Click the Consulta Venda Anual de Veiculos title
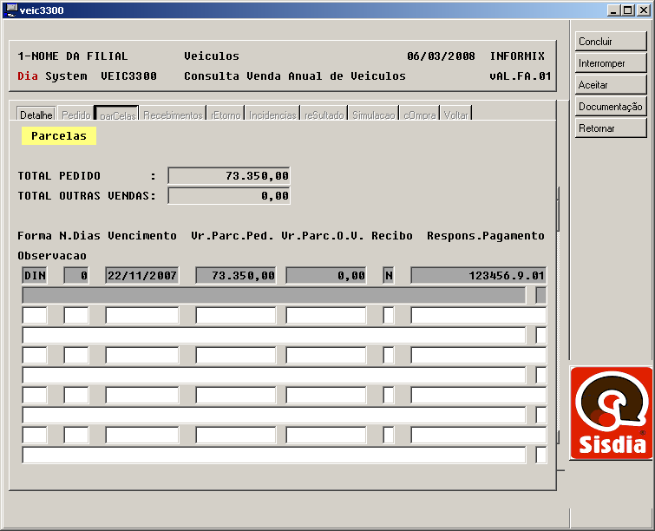The image size is (655, 531). (295, 76)
